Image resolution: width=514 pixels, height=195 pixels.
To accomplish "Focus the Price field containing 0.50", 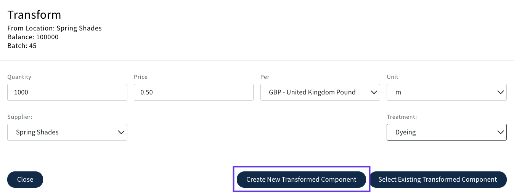I will click(193, 92).
